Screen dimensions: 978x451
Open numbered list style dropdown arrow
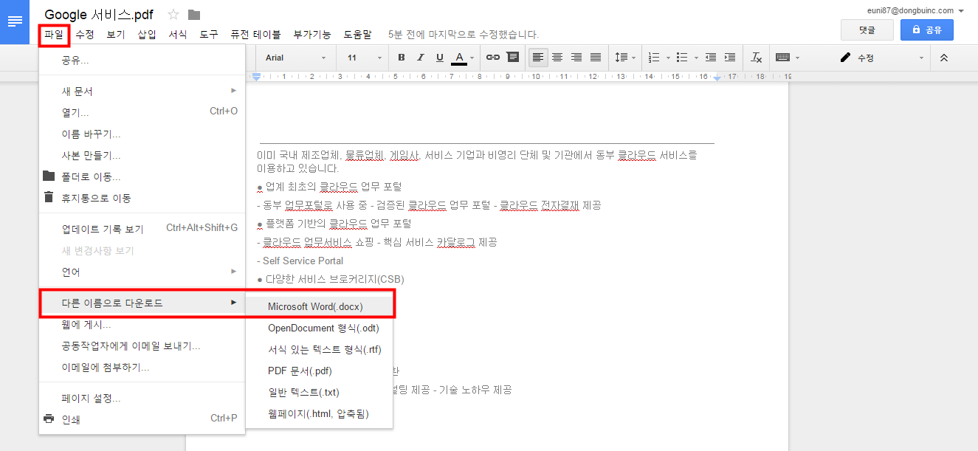coord(668,58)
